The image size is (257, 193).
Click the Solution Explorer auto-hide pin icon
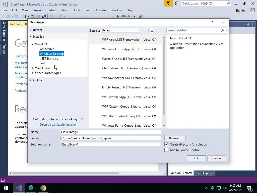point(248,24)
